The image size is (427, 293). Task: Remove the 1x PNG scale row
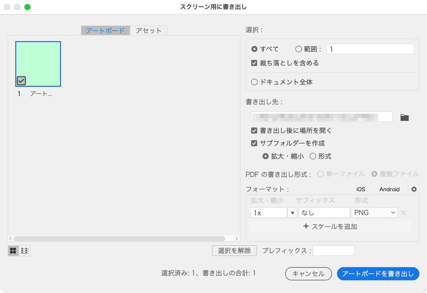(x=403, y=212)
